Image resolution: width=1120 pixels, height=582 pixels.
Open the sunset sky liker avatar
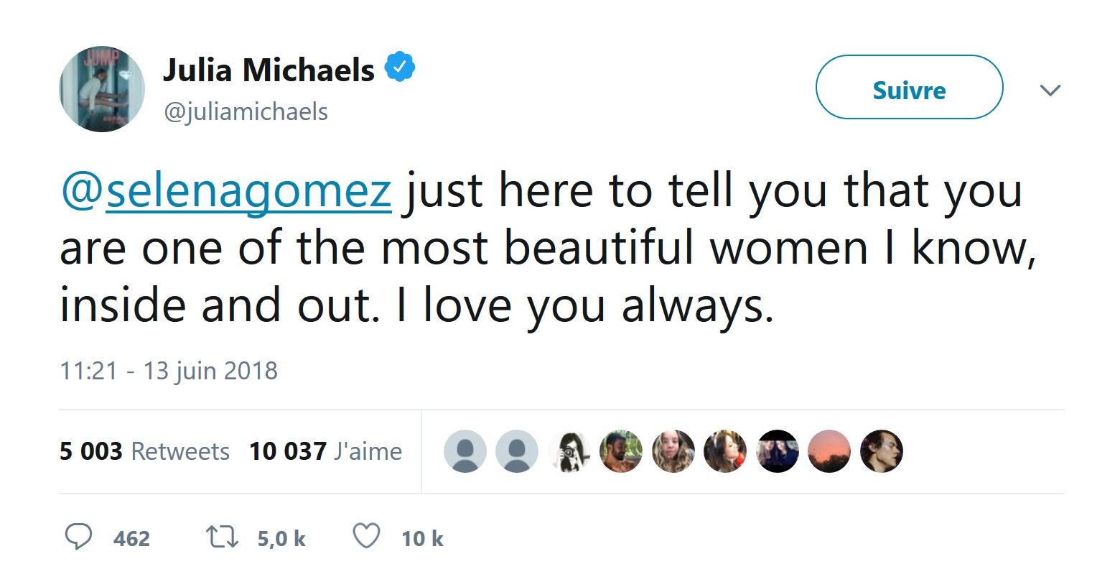[829, 451]
